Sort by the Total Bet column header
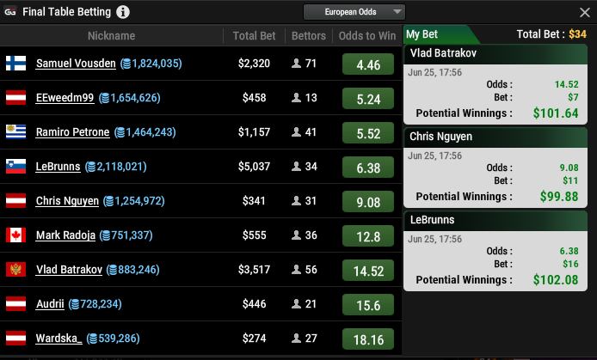 coord(255,36)
